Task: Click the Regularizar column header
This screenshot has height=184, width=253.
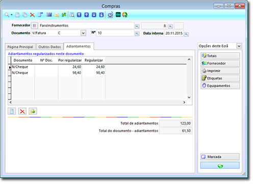Action: (93, 60)
